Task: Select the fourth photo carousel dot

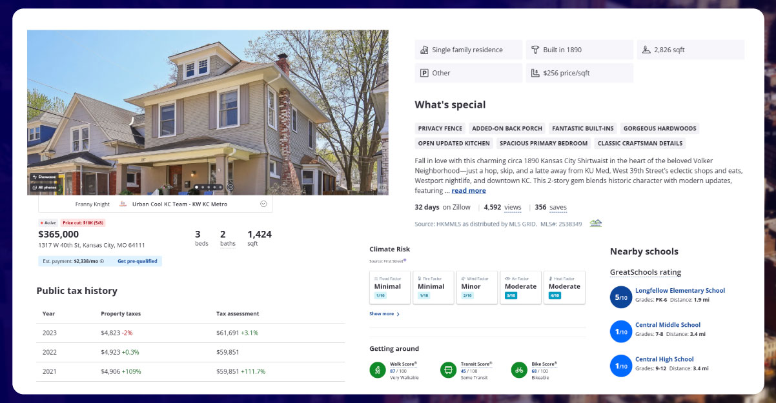Action: [215, 187]
